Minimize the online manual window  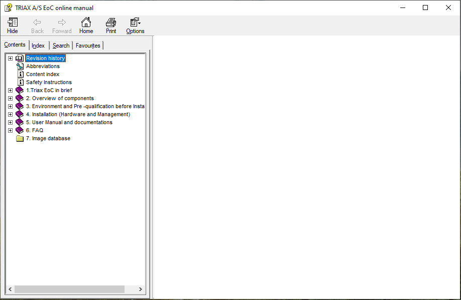coord(403,8)
